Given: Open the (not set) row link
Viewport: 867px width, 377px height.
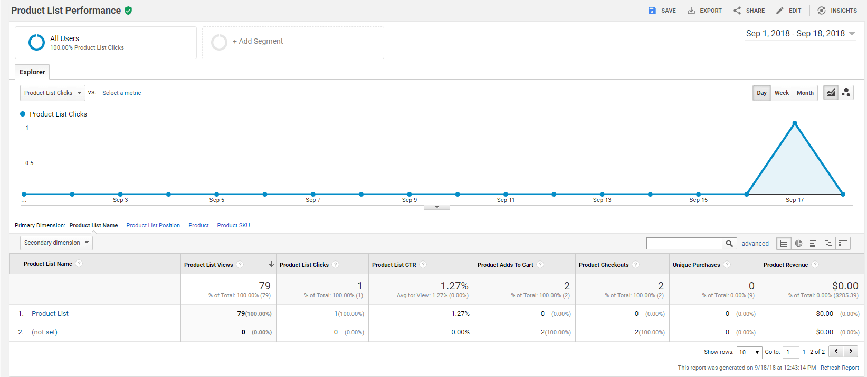Looking at the screenshot, I should click(44, 332).
